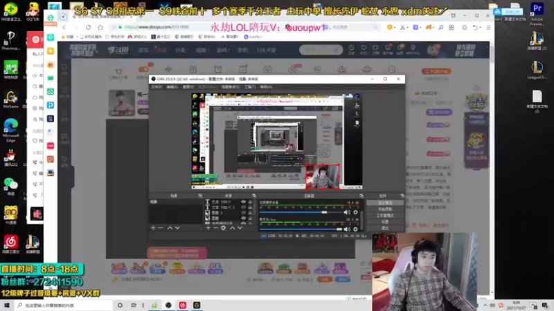Move selected source down in OBS list
Image resolution: width=554 pixels, height=311 pixels.
point(240,228)
